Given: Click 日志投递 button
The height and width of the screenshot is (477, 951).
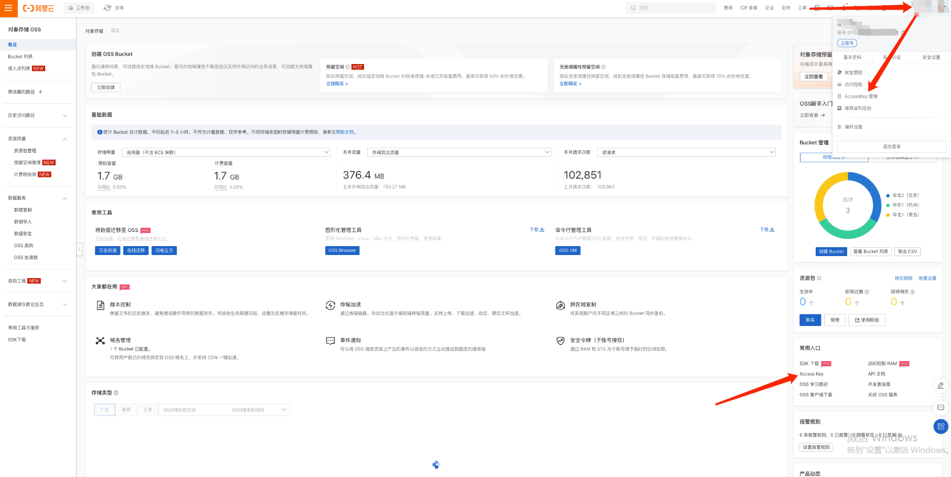Looking at the screenshot, I should [x=108, y=251].
